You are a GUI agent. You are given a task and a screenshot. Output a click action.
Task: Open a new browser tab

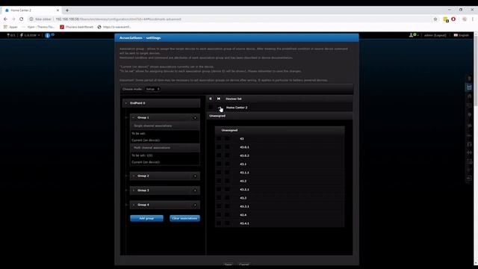(x=67, y=10)
